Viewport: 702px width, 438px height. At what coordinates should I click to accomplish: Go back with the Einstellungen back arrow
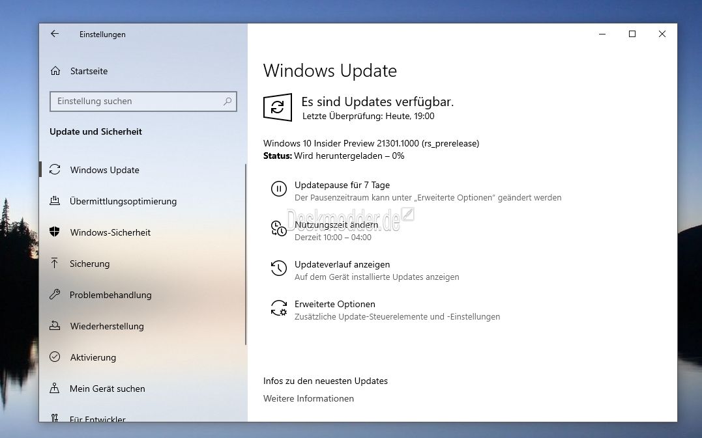click(x=55, y=34)
